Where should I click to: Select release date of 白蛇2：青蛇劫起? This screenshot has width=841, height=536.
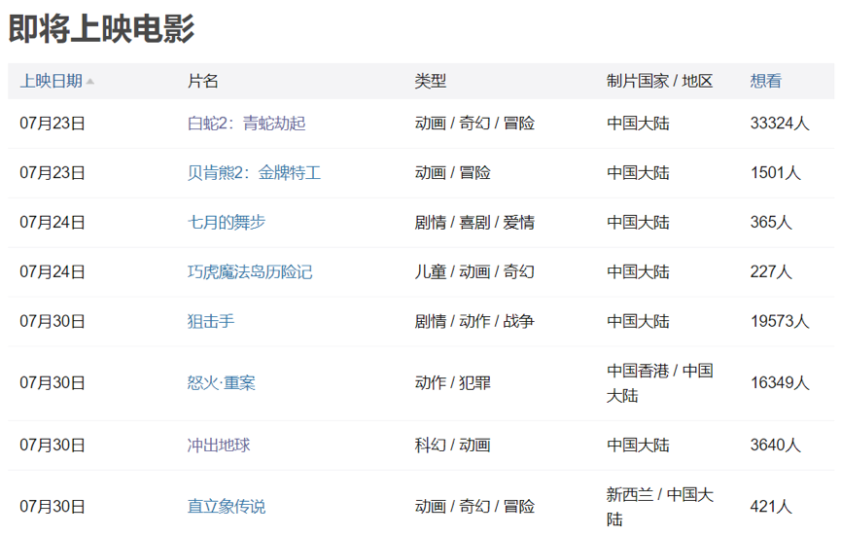pyautogui.click(x=53, y=124)
